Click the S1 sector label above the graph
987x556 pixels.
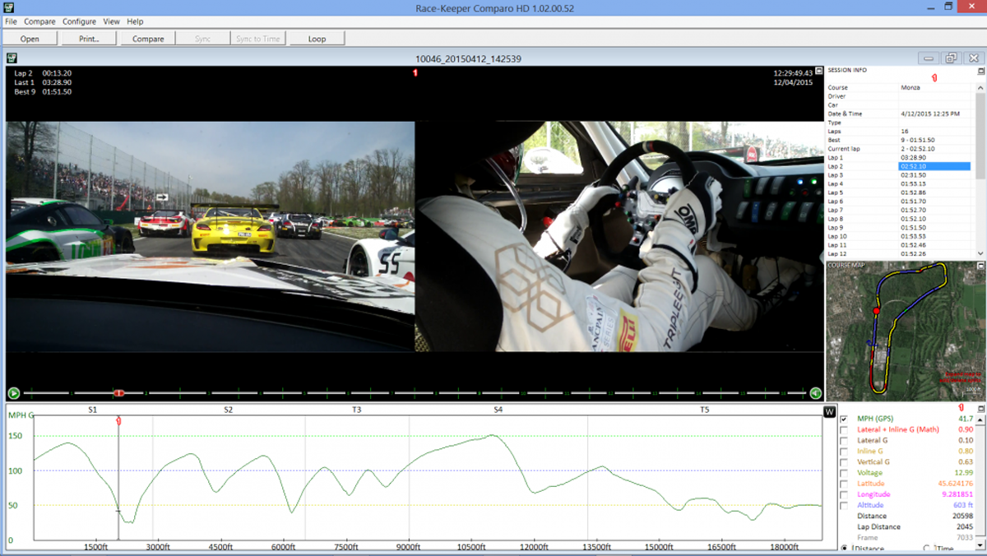click(92, 410)
